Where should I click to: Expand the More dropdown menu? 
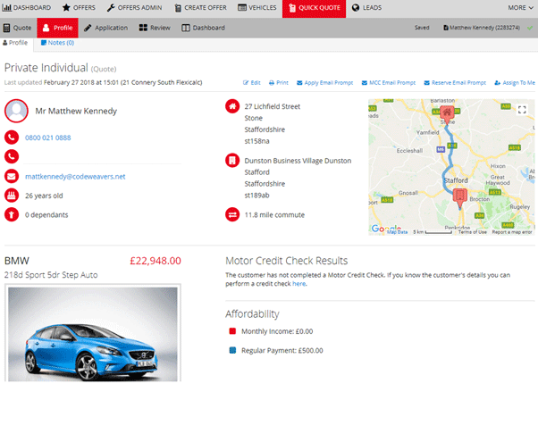(520, 7)
